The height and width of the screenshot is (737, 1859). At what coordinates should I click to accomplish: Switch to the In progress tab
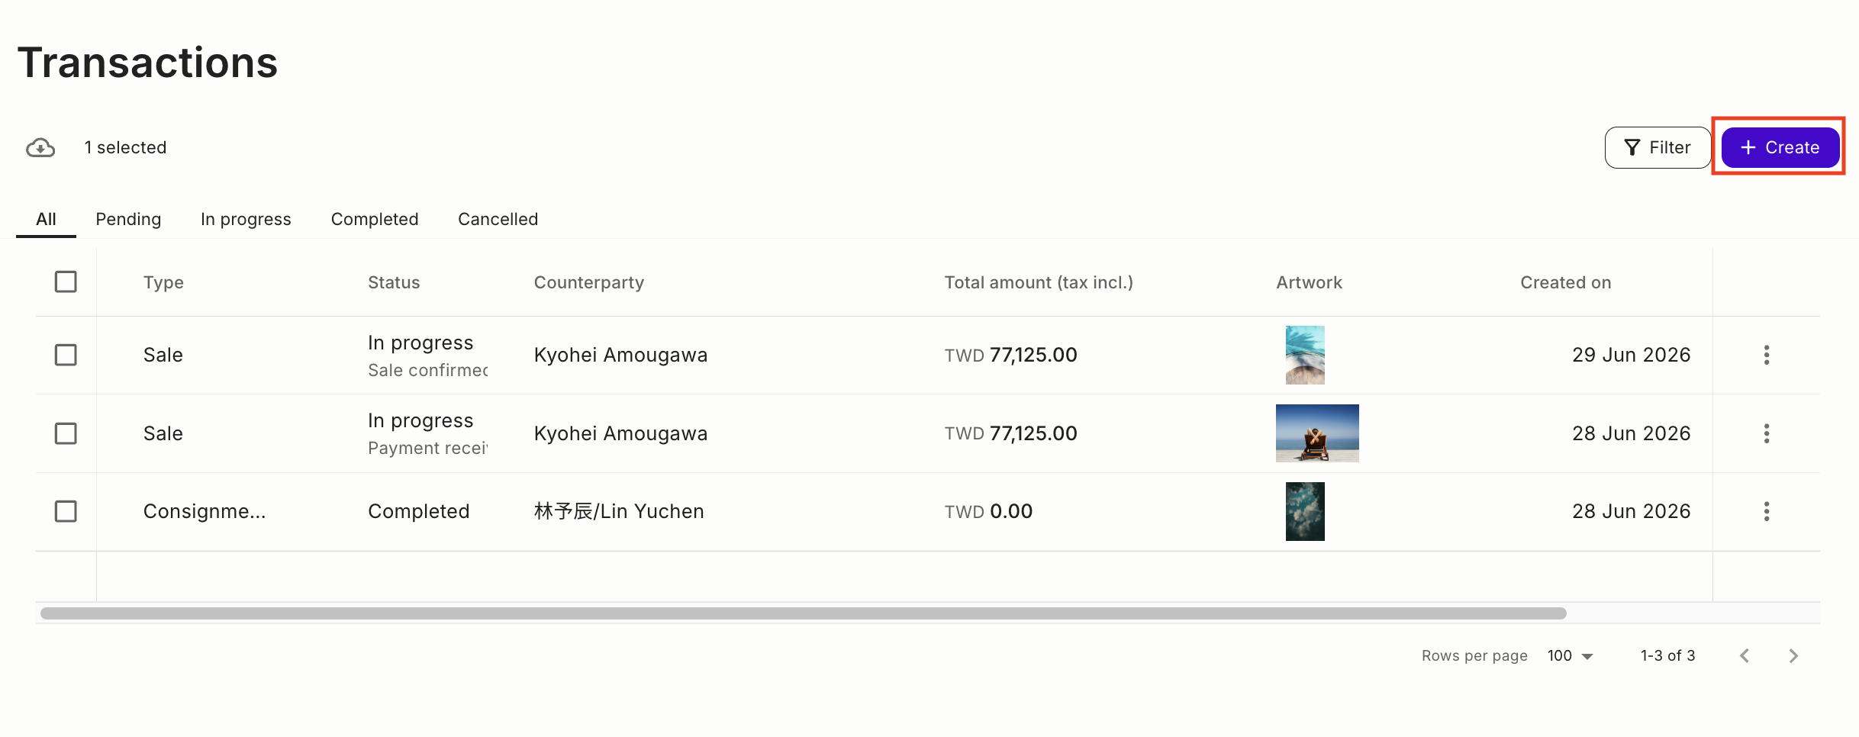tap(246, 219)
